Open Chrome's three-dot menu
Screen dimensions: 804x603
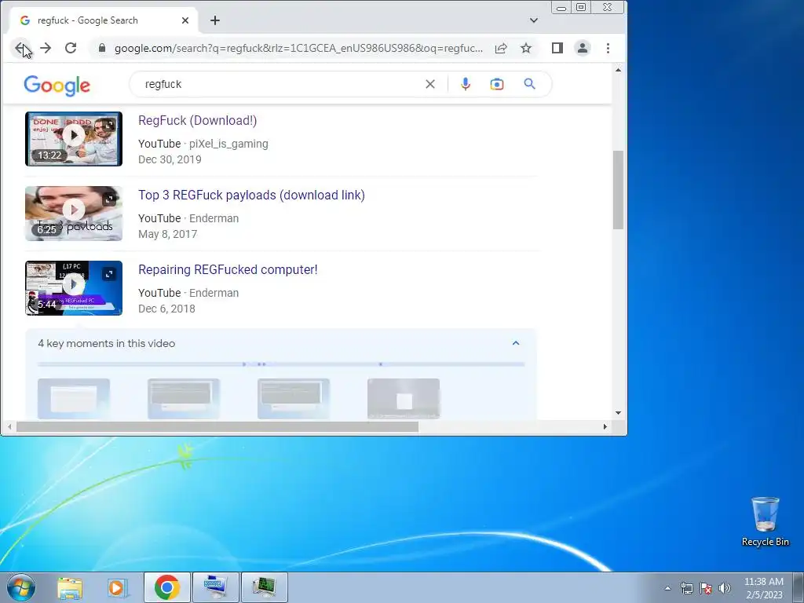click(608, 48)
